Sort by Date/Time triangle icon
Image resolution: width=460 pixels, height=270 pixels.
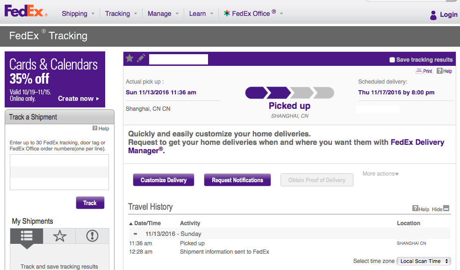click(x=131, y=224)
